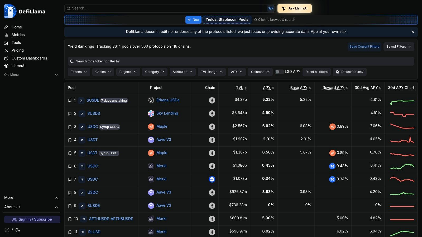422x237 pixels.
Task: Open the Ethena USDe project link
Action: [168, 100]
